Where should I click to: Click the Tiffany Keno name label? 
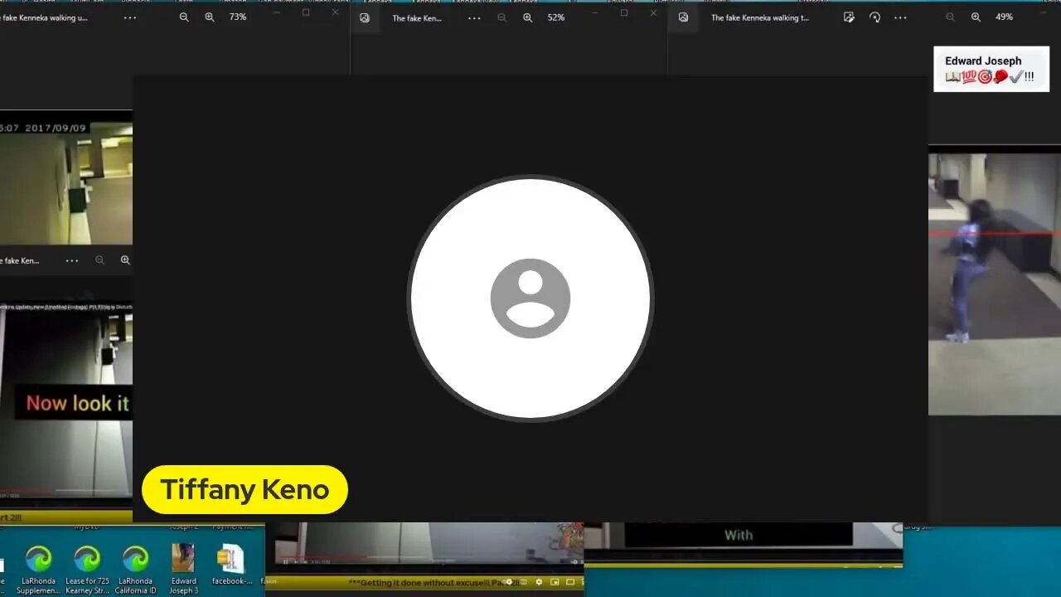point(245,489)
